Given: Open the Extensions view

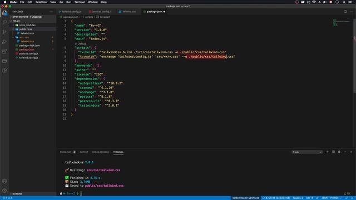Looking at the screenshot, I should tap(4, 51).
